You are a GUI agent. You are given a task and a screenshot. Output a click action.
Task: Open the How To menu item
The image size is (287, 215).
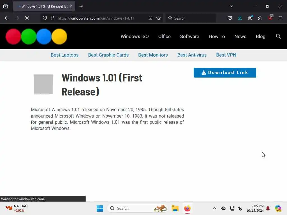217,37
